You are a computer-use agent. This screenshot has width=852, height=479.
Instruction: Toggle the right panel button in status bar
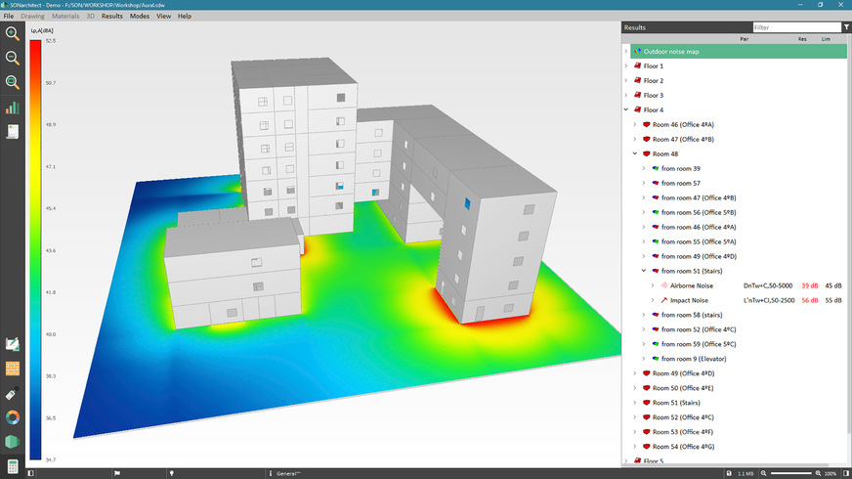point(846,473)
